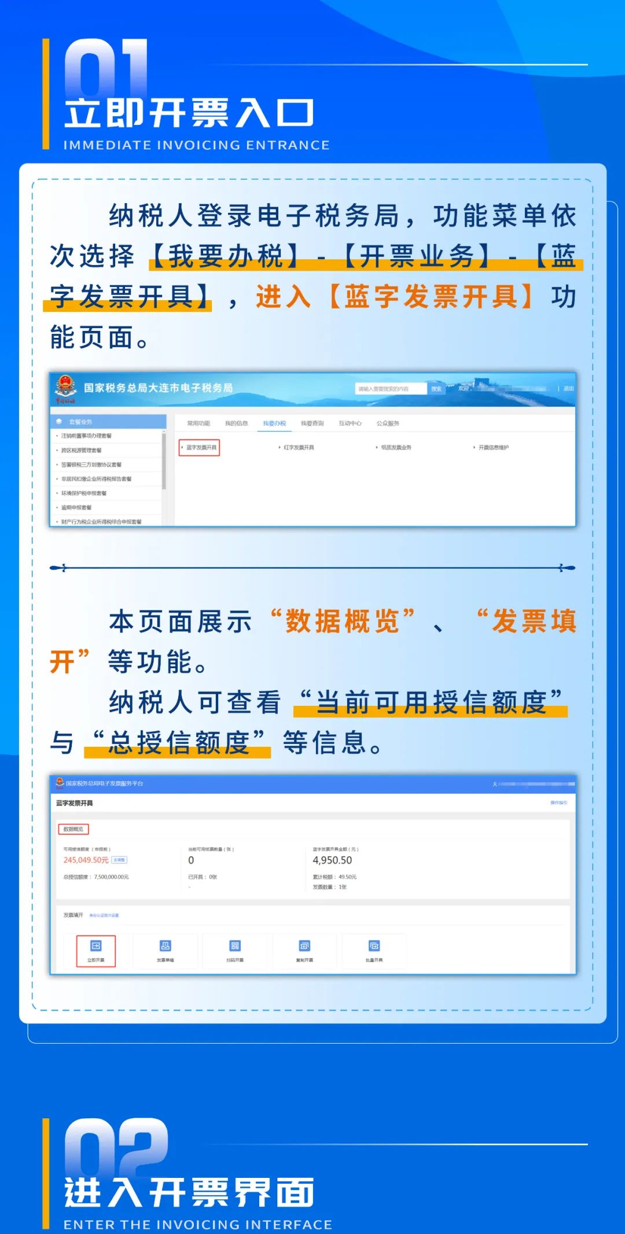625x1234 pixels.
Task: Open 纸质发票业务 link
Action: tap(396, 447)
